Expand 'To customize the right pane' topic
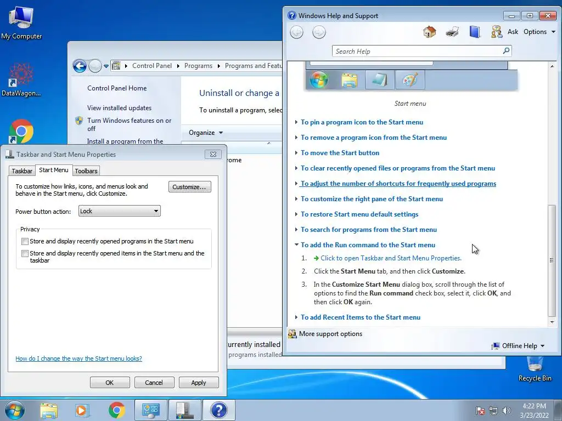This screenshot has width=562, height=421. pyautogui.click(x=372, y=199)
